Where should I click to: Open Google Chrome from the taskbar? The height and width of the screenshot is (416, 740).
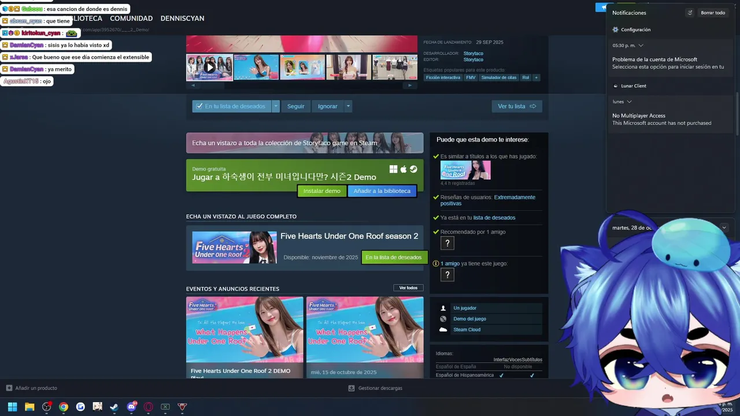point(64,407)
